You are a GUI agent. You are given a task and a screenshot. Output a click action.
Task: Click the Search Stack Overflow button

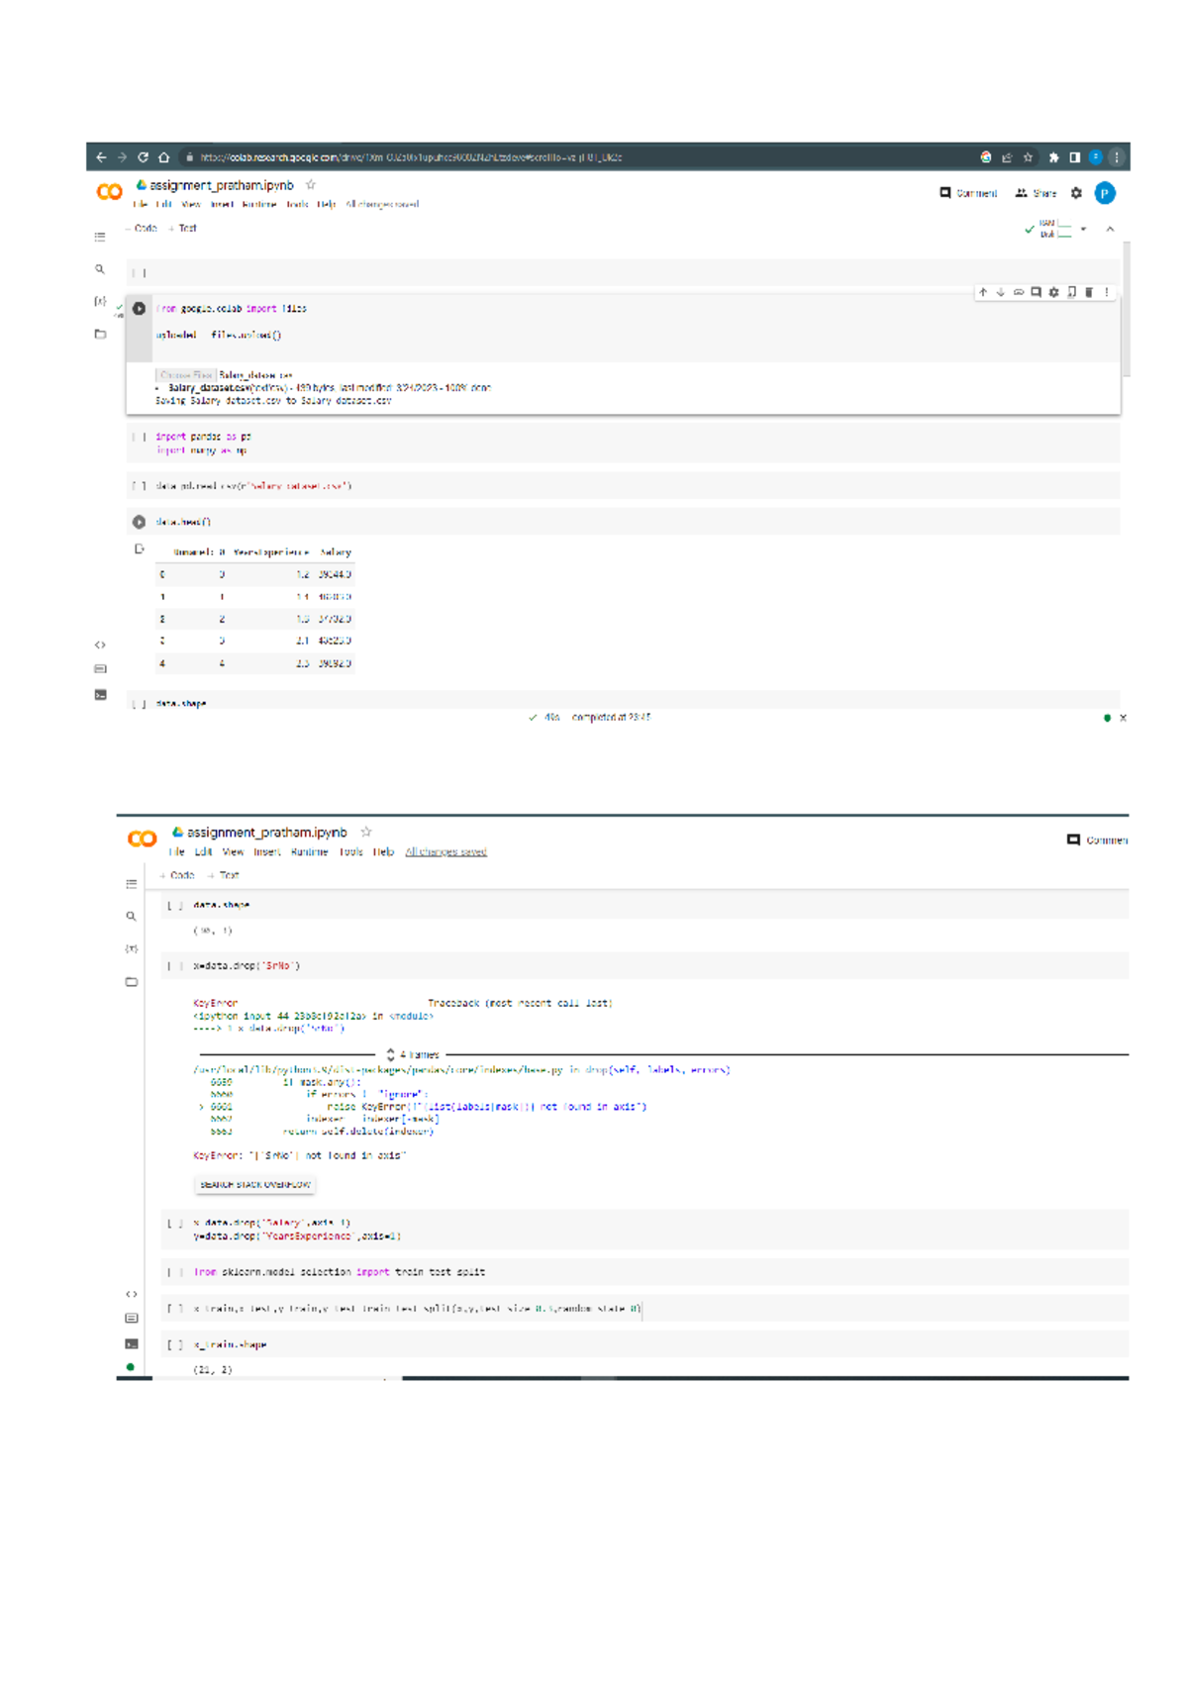click(x=255, y=1184)
